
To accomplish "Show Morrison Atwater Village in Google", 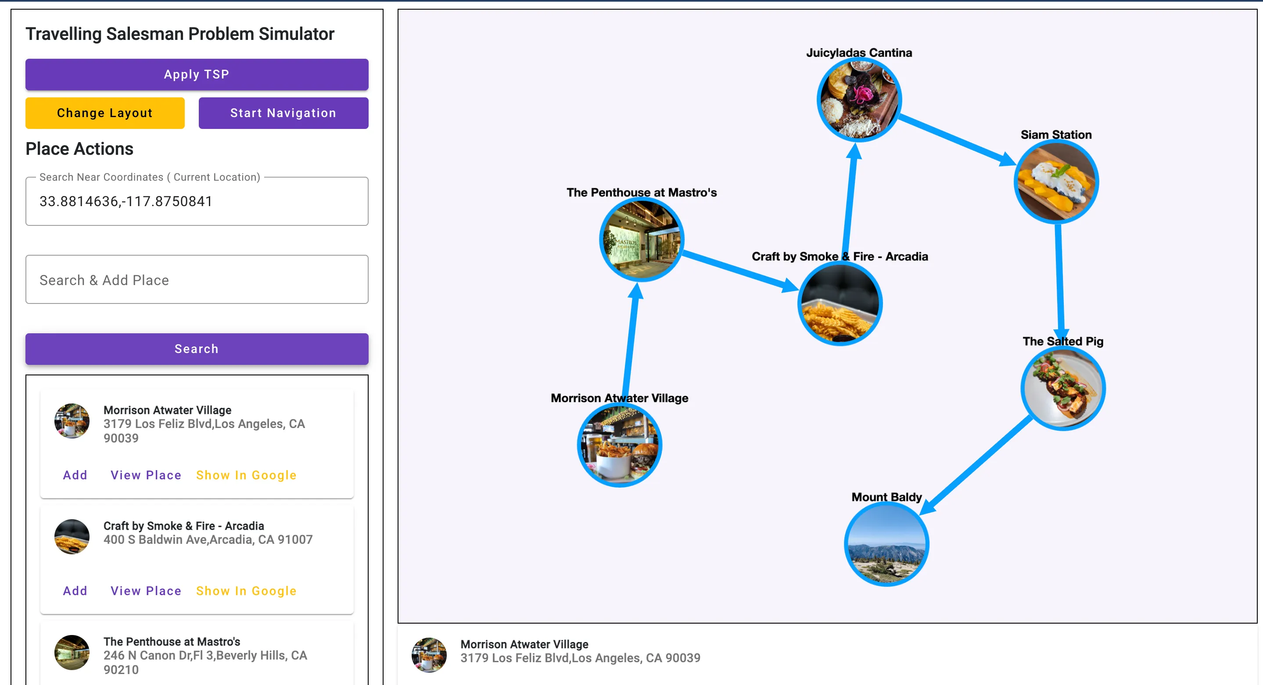I will [246, 475].
